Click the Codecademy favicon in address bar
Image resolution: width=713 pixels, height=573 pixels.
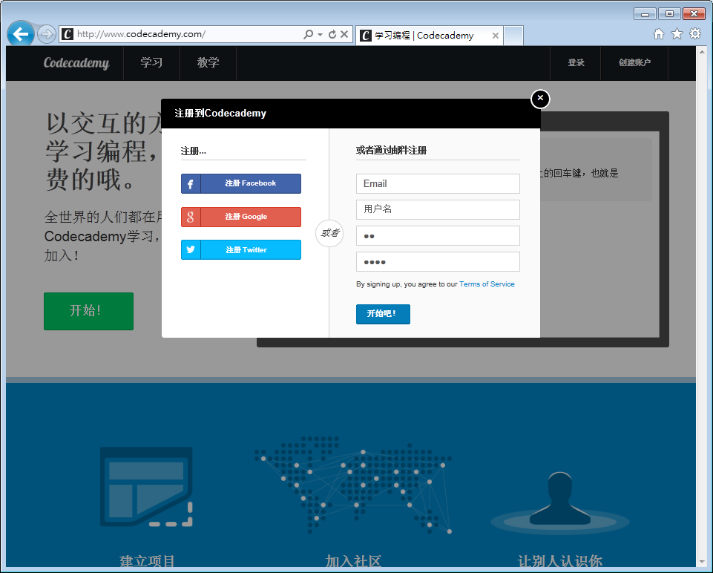pos(68,34)
